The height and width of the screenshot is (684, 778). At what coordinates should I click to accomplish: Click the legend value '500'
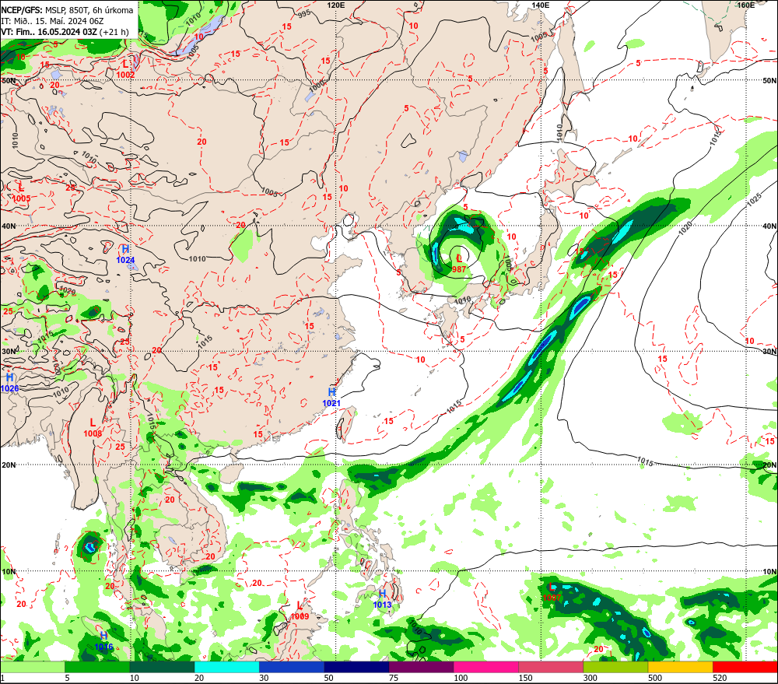coord(655,678)
